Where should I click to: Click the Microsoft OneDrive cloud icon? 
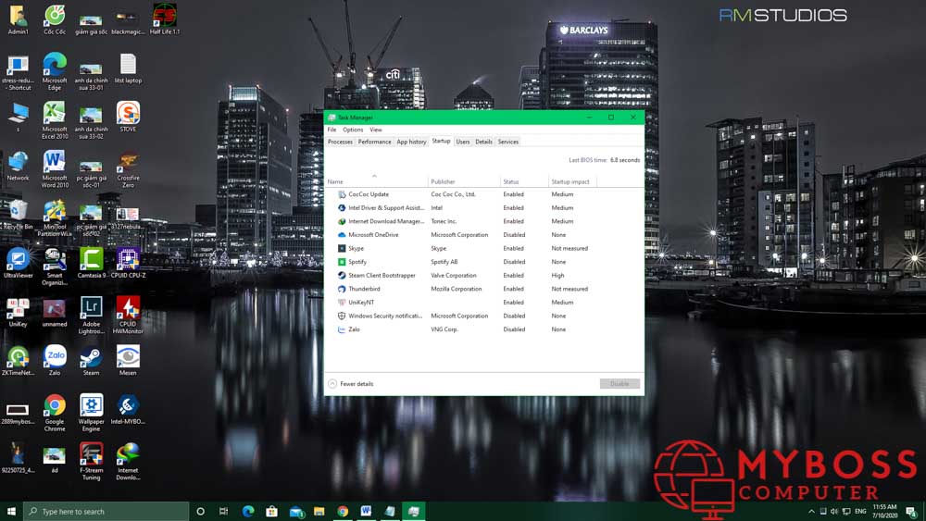tap(342, 235)
